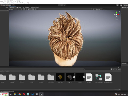Open the Hierarchy panel options menu
Image resolution: width=128 pixels, height=96 pixels.
pos(7,7)
